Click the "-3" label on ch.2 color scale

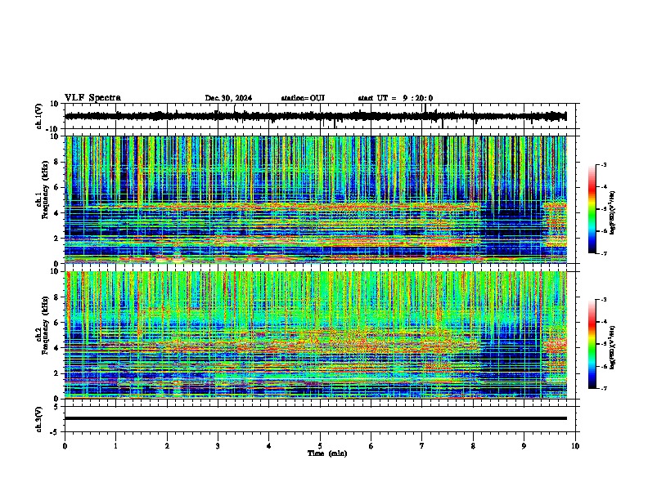coord(603,300)
